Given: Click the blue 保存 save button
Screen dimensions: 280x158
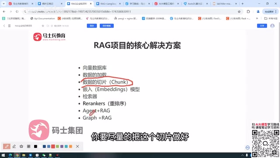Looking at the screenshot, I should click(92, 26).
